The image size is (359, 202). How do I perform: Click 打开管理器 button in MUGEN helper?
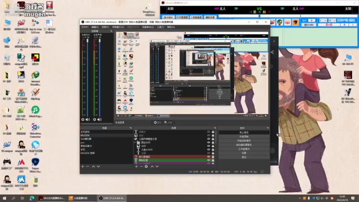point(182,18)
